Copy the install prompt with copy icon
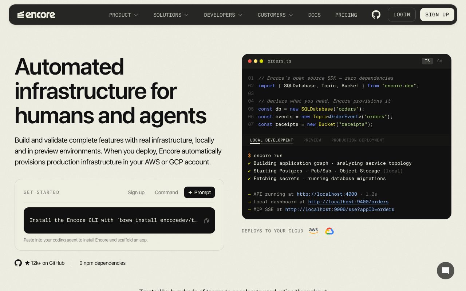Screen dimensions: 466x291 tap(206, 221)
